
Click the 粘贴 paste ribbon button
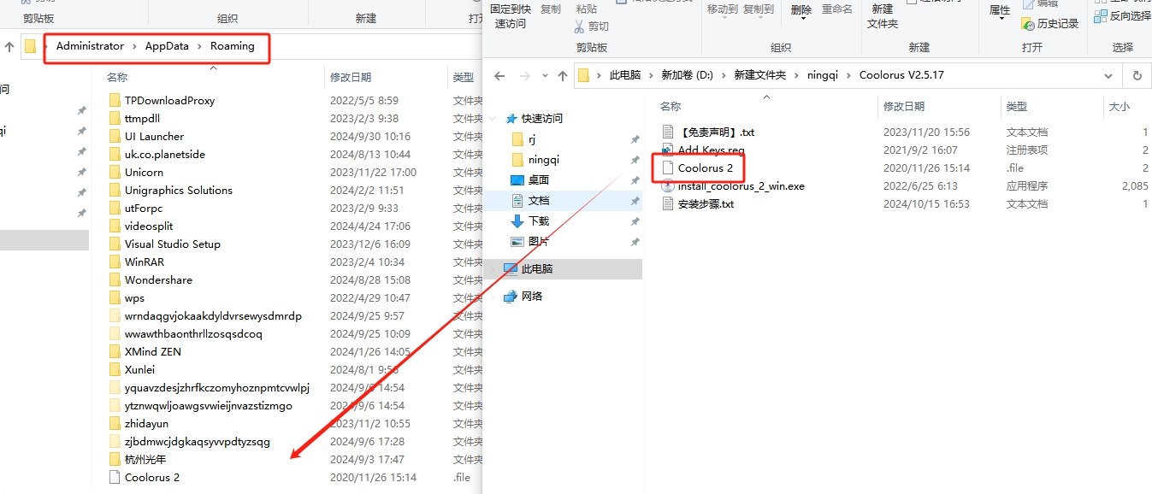point(587,9)
